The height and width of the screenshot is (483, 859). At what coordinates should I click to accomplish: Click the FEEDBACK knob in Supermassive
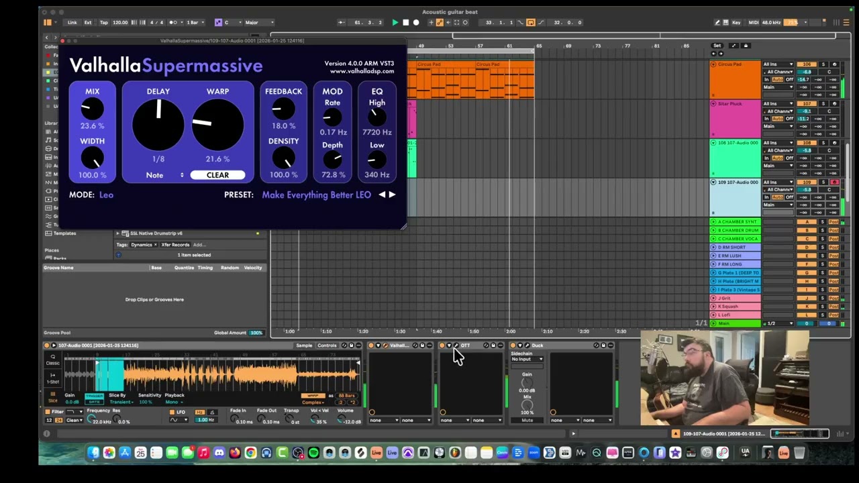(283, 109)
